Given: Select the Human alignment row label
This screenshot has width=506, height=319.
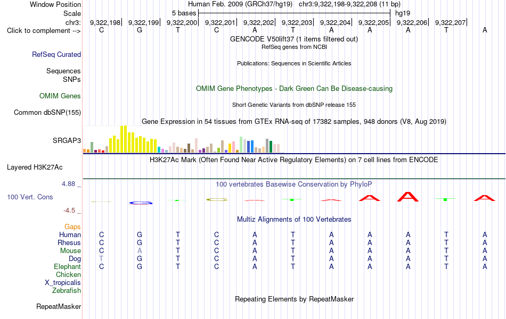Looking at the screenshot, I should 70,234.
